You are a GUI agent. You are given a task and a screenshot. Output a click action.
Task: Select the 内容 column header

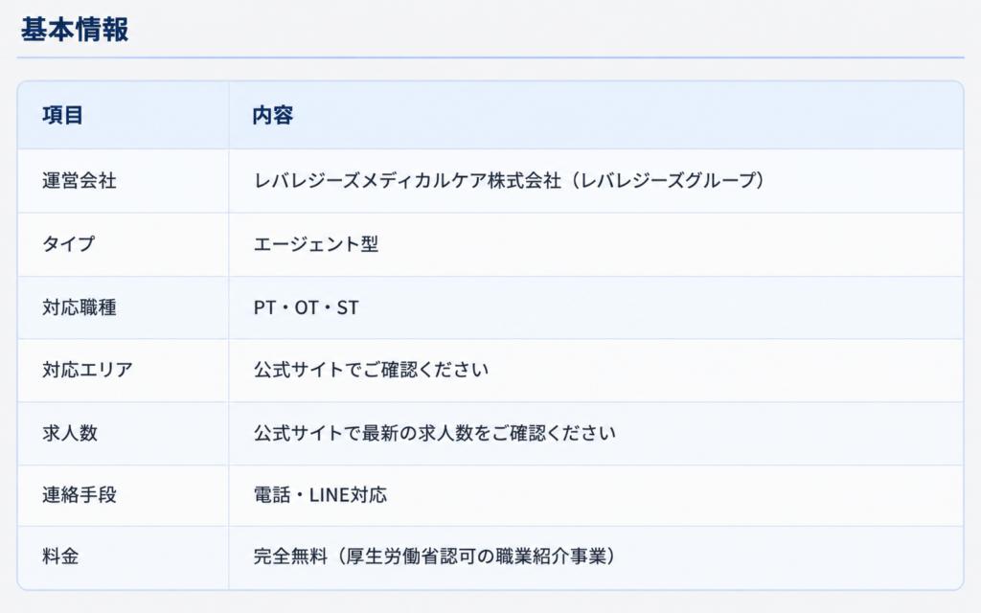coord(273,116)
